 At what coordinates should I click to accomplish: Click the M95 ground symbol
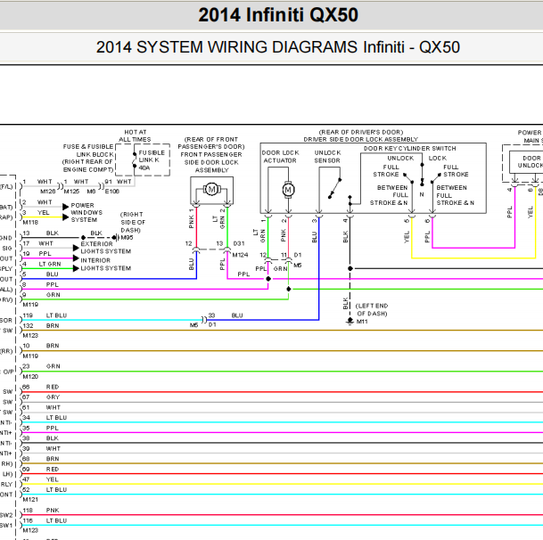click(116, 237)
